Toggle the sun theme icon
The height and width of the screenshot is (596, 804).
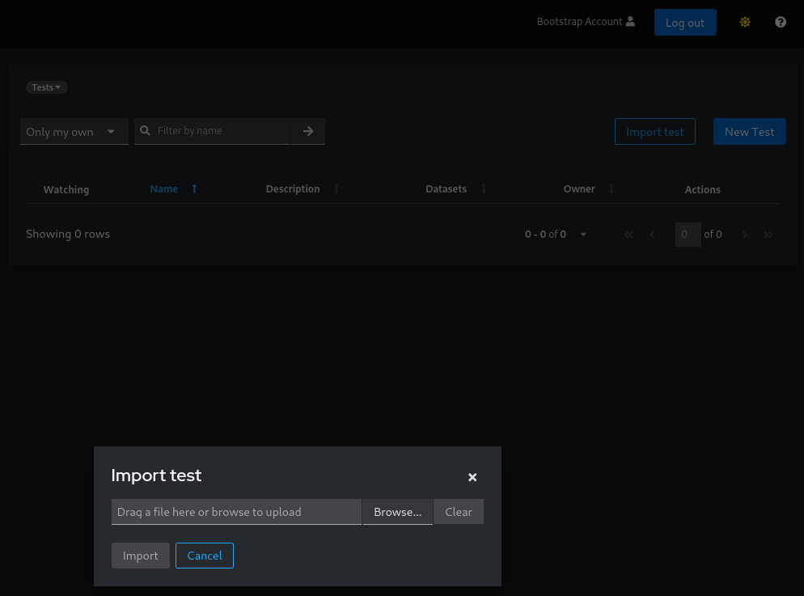click(x=745, y=22)
